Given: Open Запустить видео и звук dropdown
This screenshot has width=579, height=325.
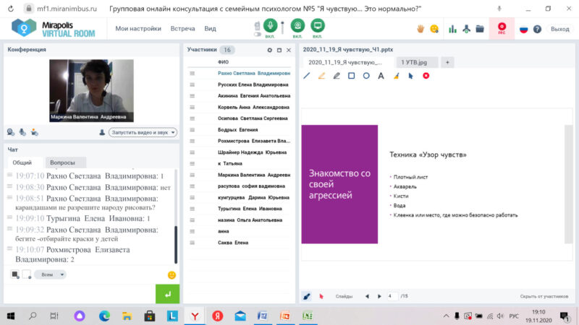Looking at the screenshot, I should click(143, 132).
